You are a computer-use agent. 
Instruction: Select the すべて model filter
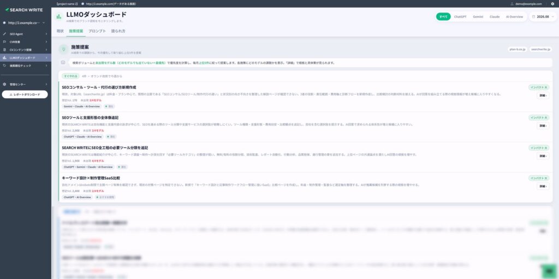tap(443, 16)
